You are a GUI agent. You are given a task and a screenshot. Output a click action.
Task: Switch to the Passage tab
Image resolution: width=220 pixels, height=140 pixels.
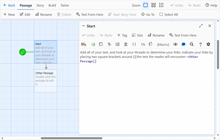click(26, 5)
